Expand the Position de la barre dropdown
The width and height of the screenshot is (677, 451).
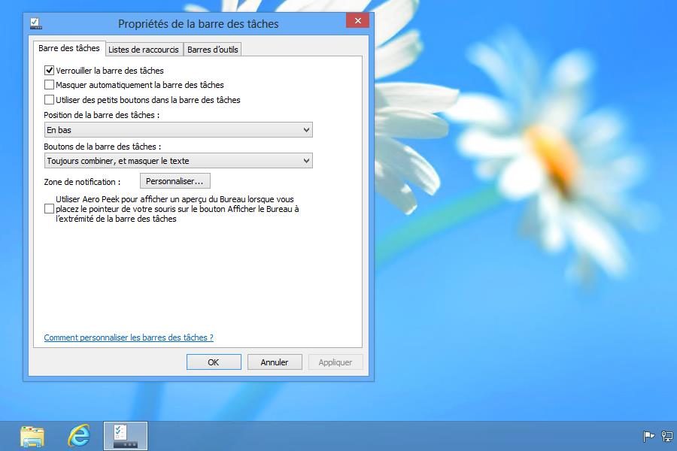click(x=178, y=130)
